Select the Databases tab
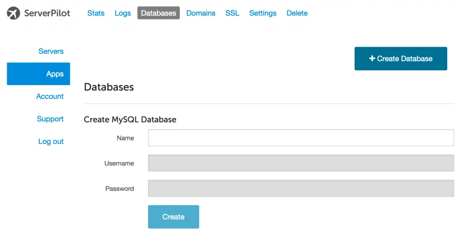This screenshot has height=235, width=462. point(158,13)
